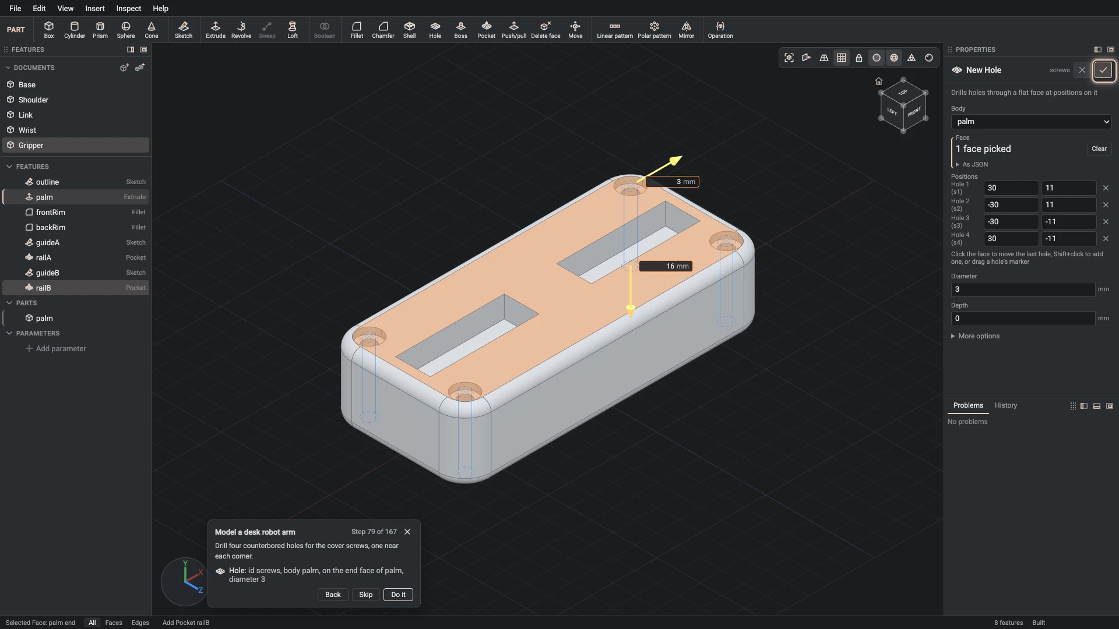Image resolution: width=1119 pixels, height=629 pixels.
Task: Activate the Extrude tool
Action: tap(216, 30)
